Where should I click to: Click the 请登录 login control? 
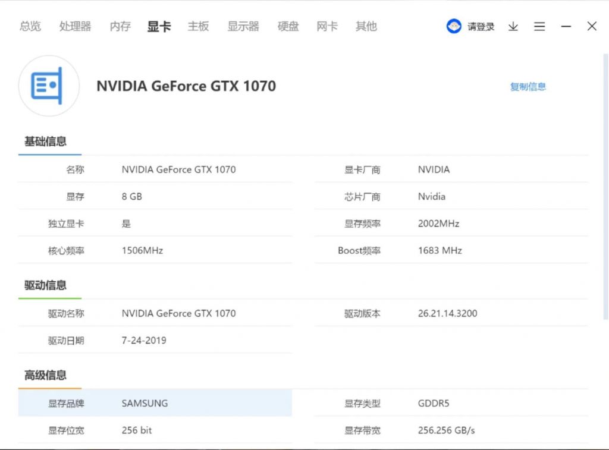click(x=481, y=26)
